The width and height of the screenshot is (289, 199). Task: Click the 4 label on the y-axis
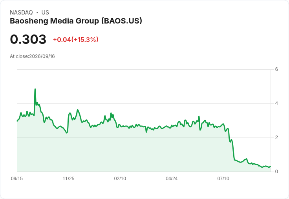pos(276,103)
